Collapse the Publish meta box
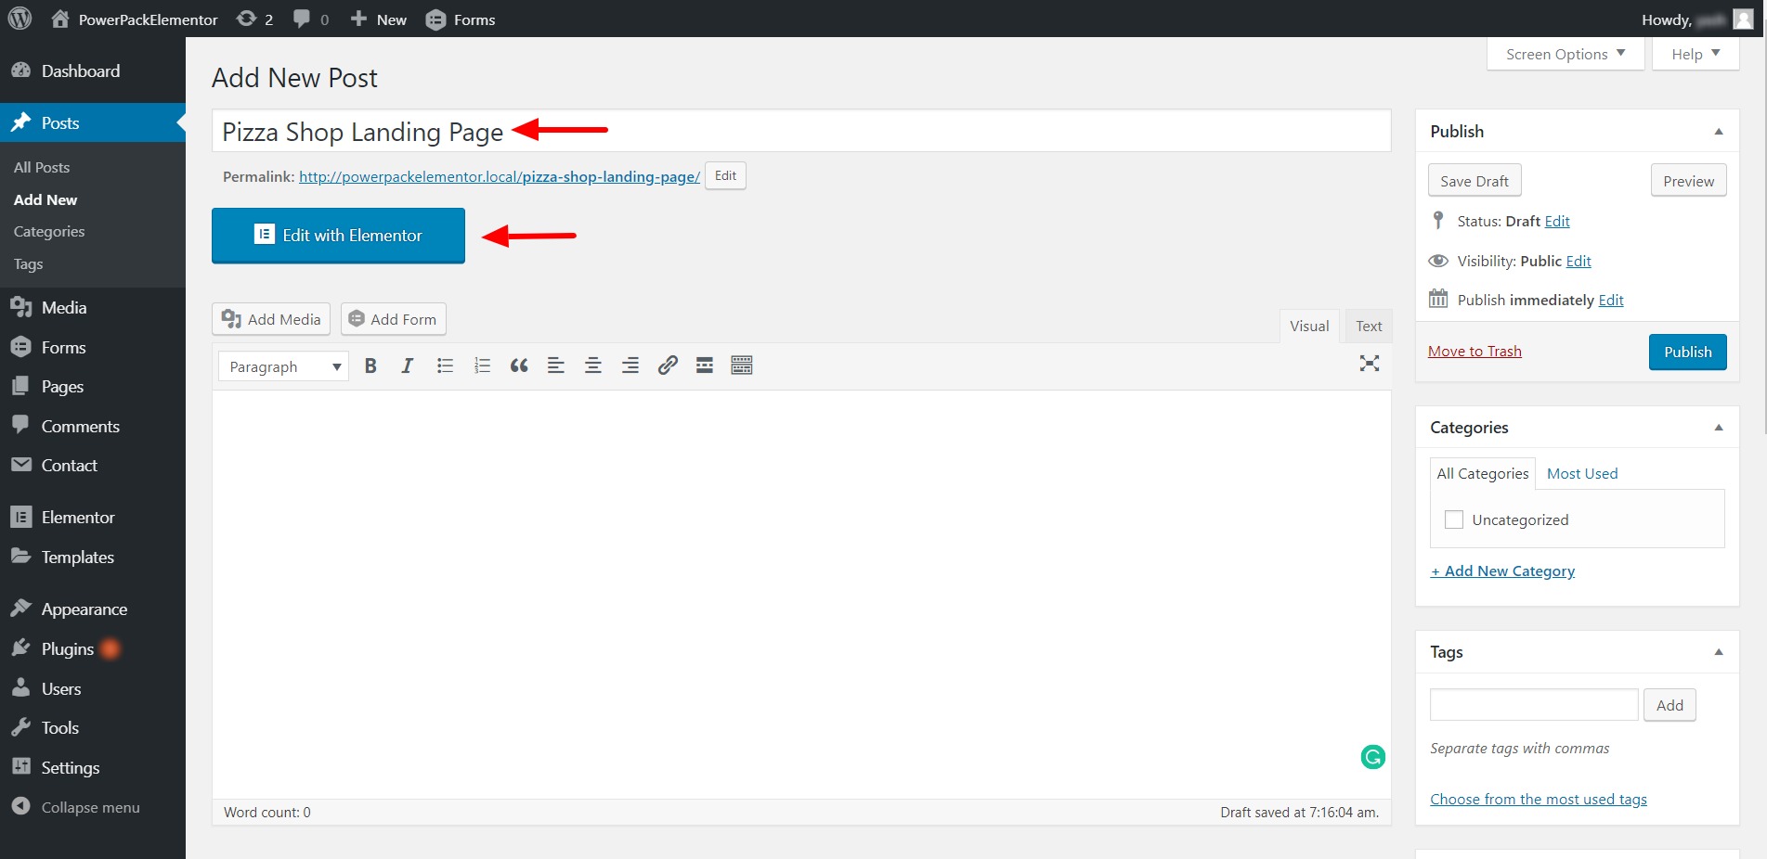The image size is (1767, 859). [1719, 132]
